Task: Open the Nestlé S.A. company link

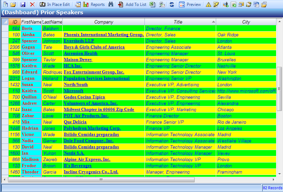Action: tap(74, 153)
